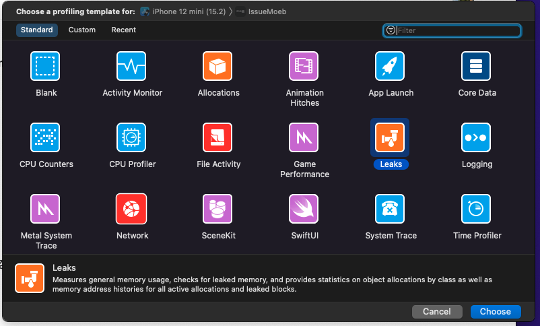This screenshot has width=540, height=326.
Task: Switch to the Standard tab
Action: [x=37, y=30]
